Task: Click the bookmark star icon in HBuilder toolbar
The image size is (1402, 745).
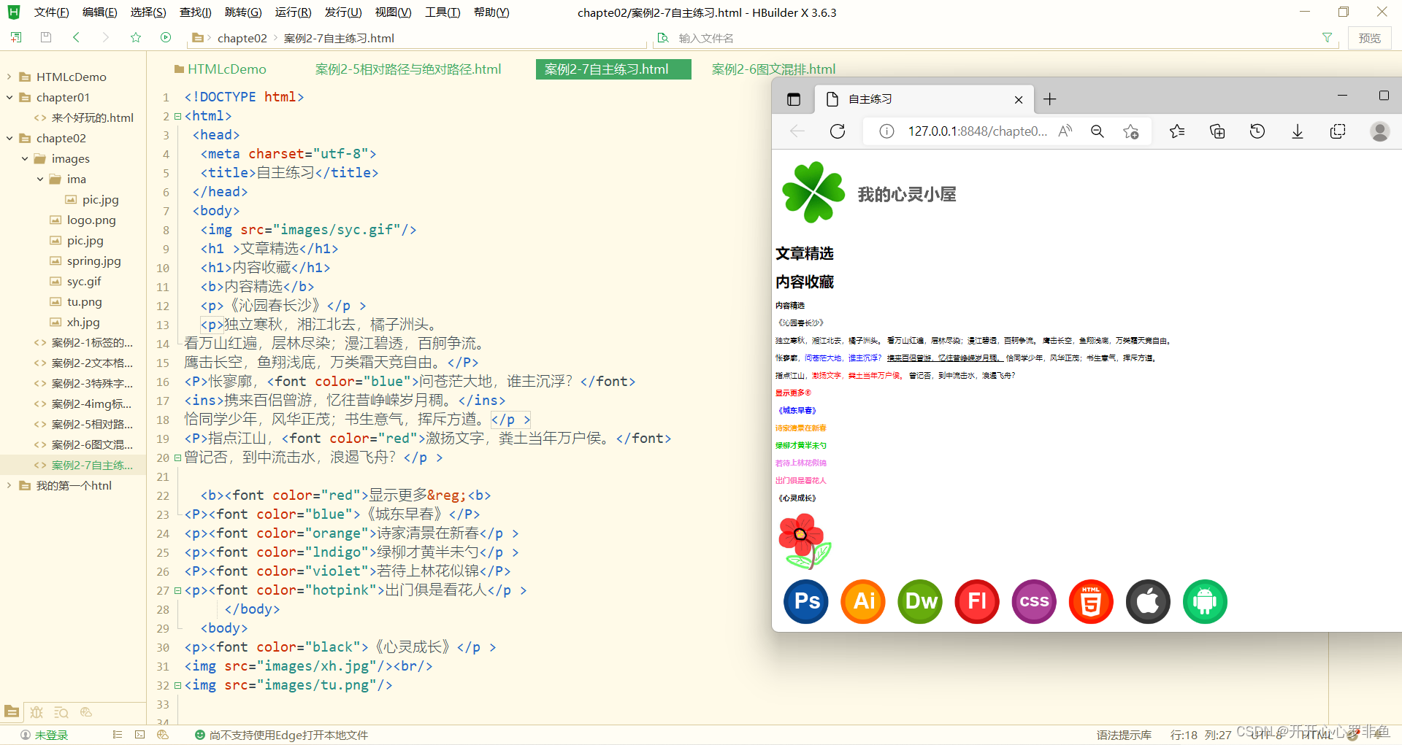Action: [136, 37]
